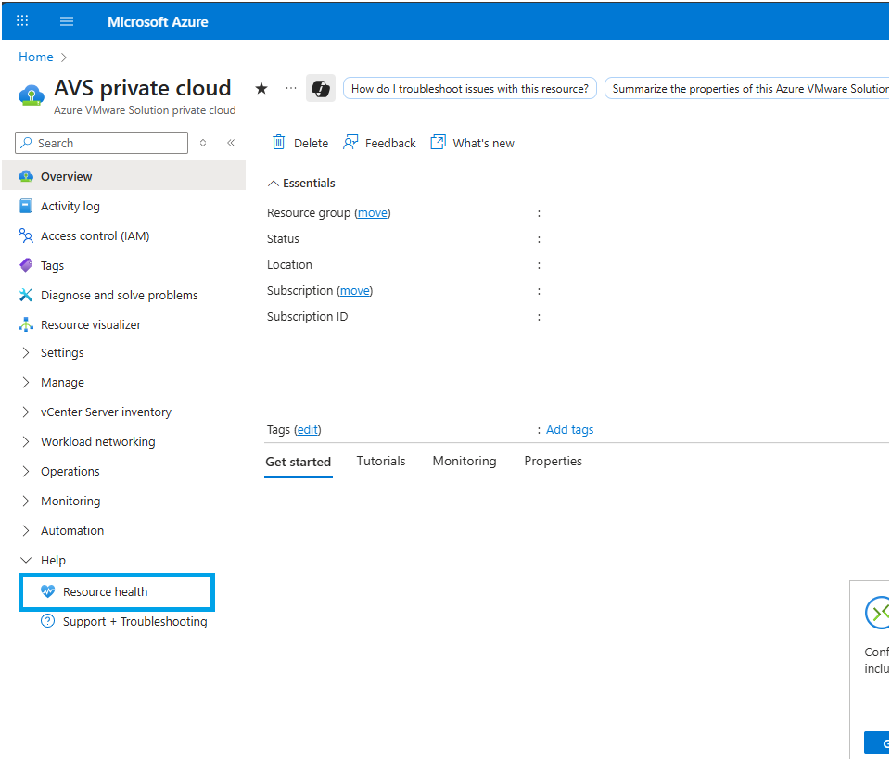Open the Azure portal apps grid icon
Image resolution: width=891 pixels, height=761 pixels.
tap(23, 21)
